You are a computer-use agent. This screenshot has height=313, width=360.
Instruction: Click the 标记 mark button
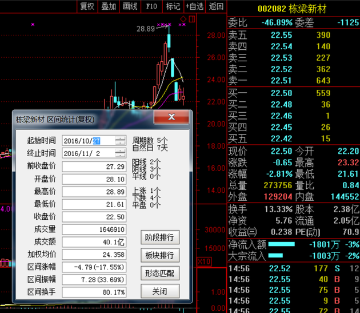pos(173,6)
